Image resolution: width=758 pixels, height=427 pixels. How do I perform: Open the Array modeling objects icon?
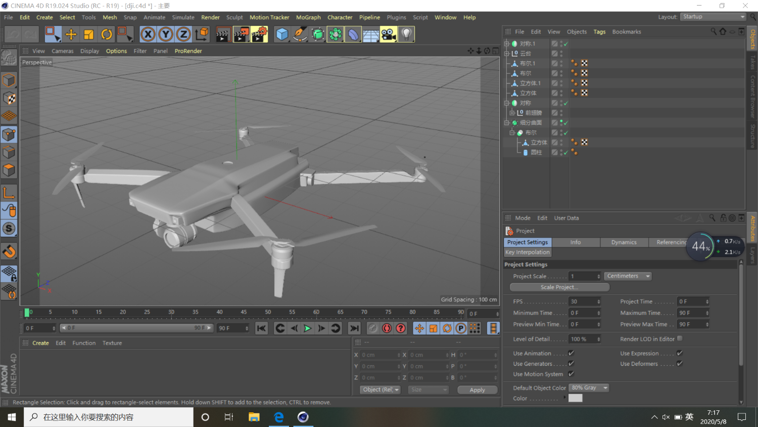pos(335,34)
